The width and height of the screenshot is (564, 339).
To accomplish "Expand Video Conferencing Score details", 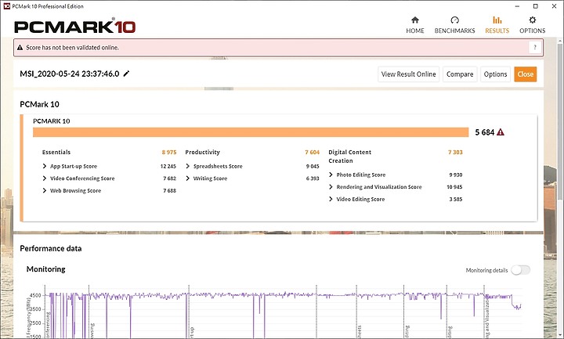I will (x=44, y=179).
